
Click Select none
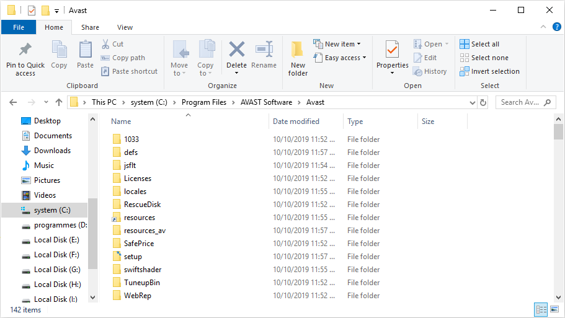pos(484,58)
